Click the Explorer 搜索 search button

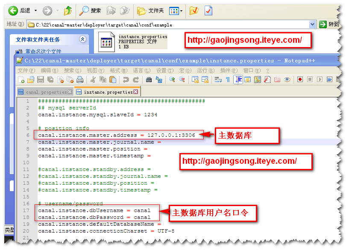pos(90,11)
